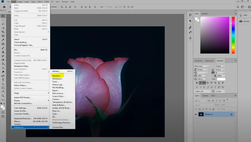Click the three-dots more options icon
Viewport: 251px width, 142px height.
[x=102, y=7]
